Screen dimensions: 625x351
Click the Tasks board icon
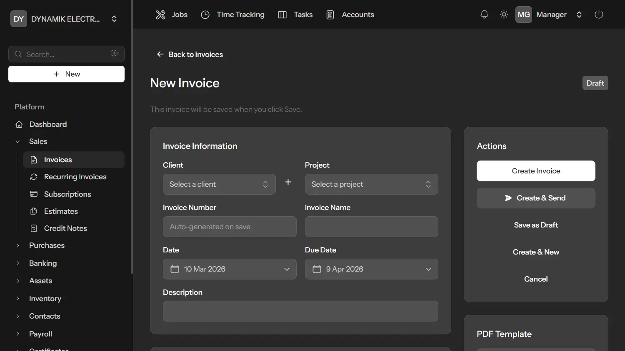tap(282, 15)
